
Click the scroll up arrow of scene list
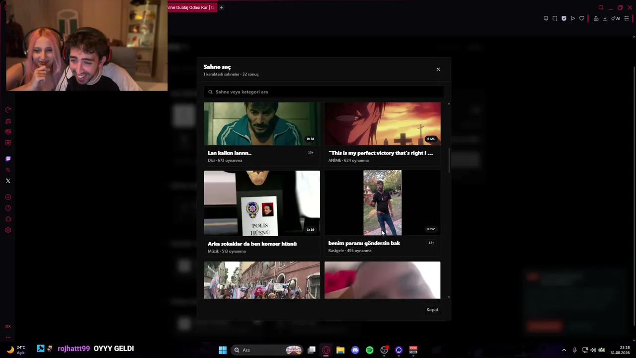[x=449, y=104]
